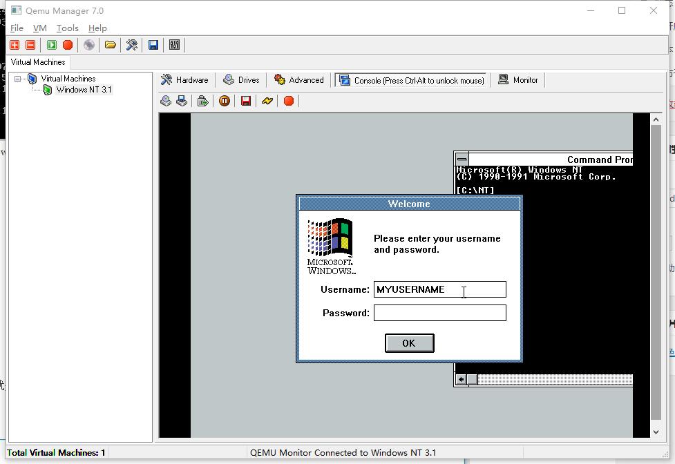The width and height of the screenshot is (675, 464).
Task: Select the Virtual Machines panel tab
Action: point(38,62)
